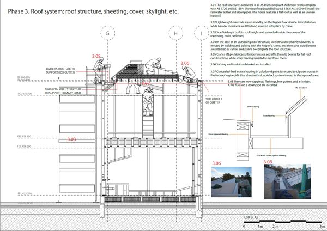This screenshot has width=327, height=231.
Task: Click 'GT-04 Box Gutter plywood sheeting' label
Action: click(x=271, y=155)
